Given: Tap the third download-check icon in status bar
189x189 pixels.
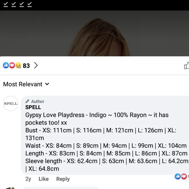Looking at the screenshot, I should pyautogui.click(x=22, y=5).
